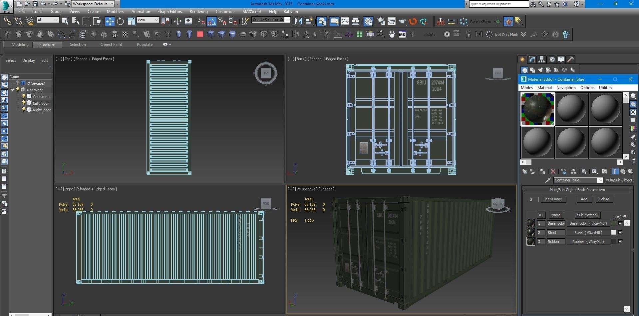Open the Align tool
The width and height of the screenshot is (639, 316).
click(x=309, y=21)
